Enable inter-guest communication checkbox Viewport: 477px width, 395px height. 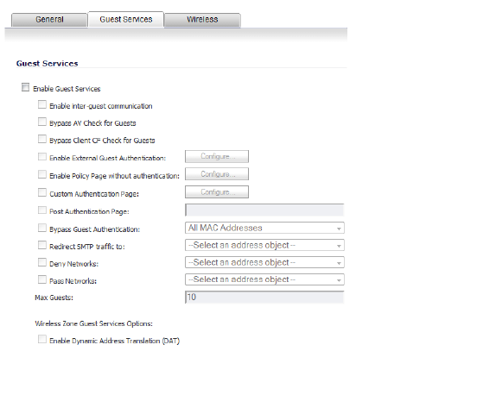[42, 104]
